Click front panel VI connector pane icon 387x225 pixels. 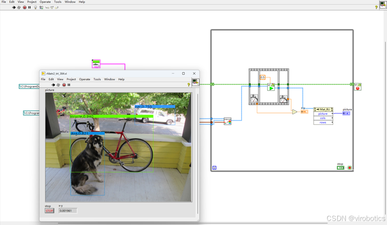point(196,82)
